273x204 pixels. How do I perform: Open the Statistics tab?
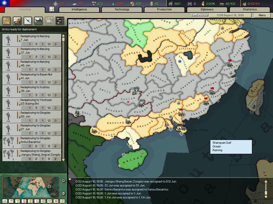250,9
